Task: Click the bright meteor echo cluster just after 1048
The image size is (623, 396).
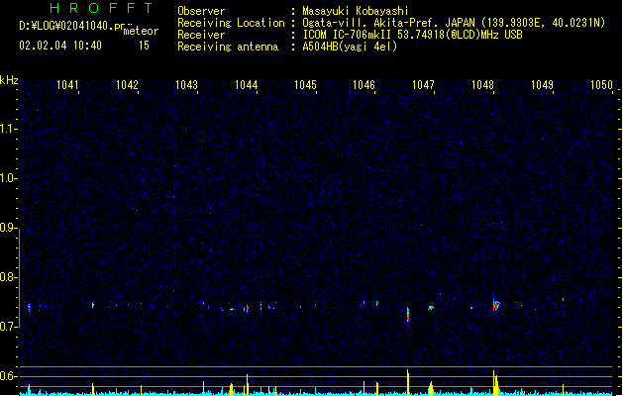Action: click(x=496, y=305)
